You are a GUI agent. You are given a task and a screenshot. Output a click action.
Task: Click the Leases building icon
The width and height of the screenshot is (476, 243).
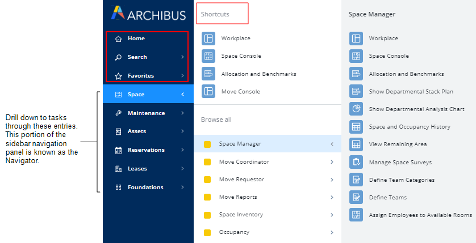(x=118, y=169)
